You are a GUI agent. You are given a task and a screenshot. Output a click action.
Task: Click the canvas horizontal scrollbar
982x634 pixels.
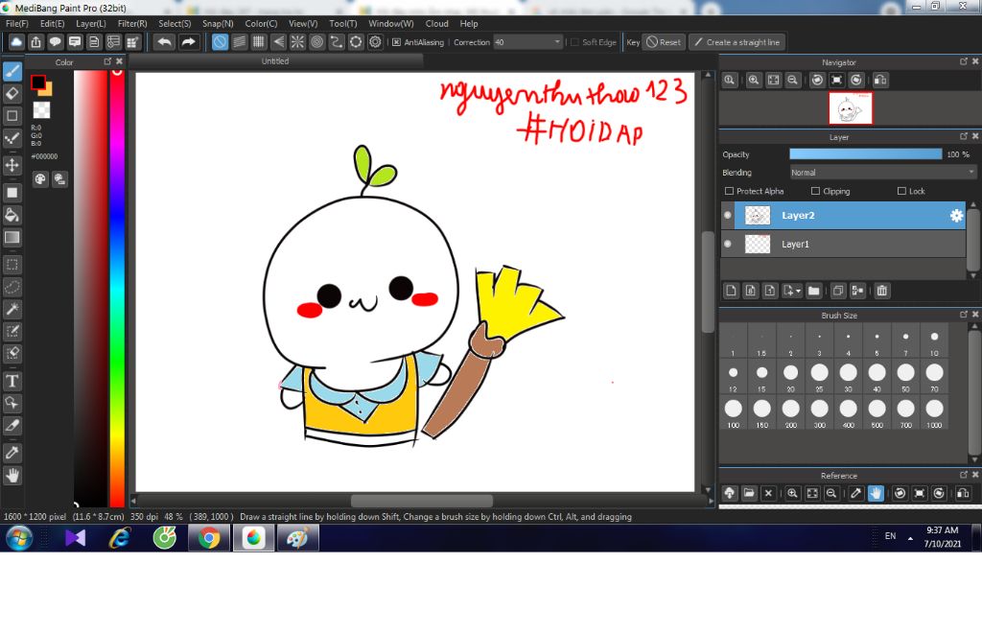(x=422, y=502)
